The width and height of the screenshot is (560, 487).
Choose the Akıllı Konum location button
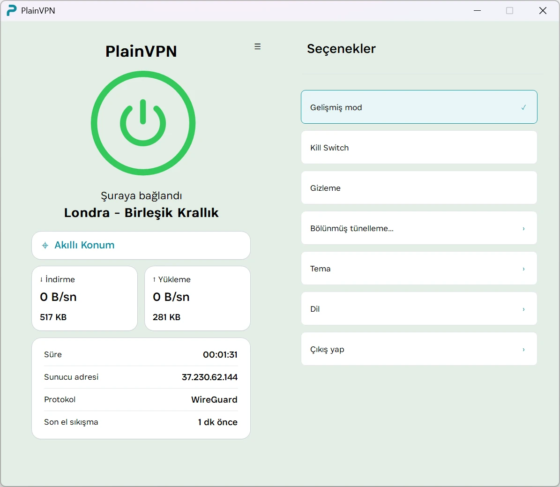[x=141, y=246]
